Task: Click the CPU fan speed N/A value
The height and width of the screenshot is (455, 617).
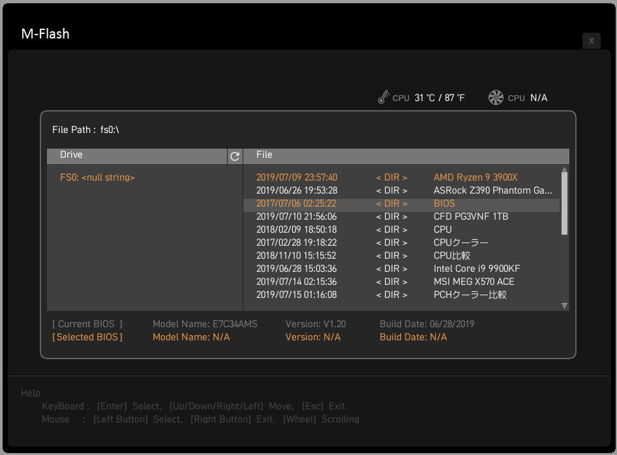Action: [x=539, y=98]
